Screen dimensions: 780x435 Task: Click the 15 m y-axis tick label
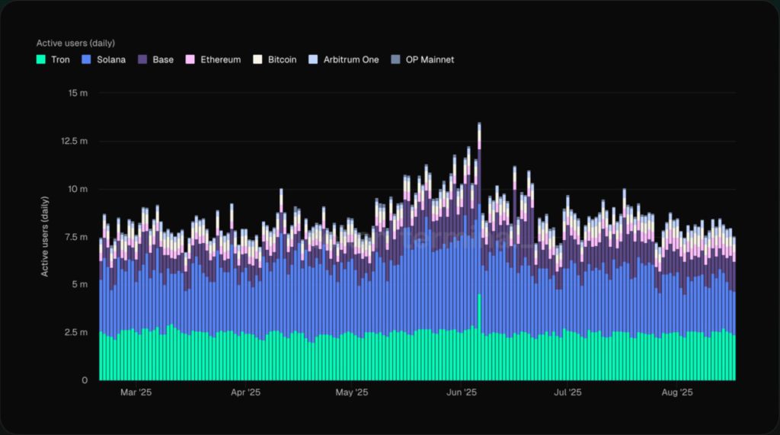tap(78, 93)
